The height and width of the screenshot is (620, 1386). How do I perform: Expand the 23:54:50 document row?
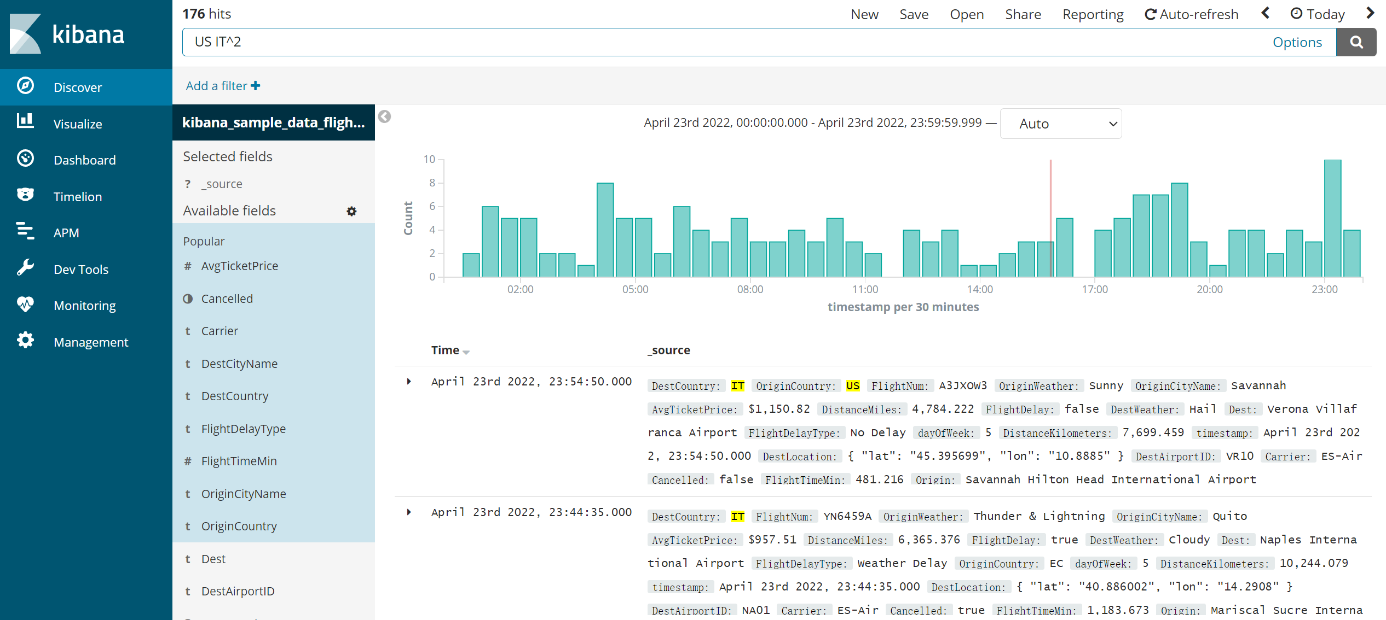pos(408,382)
